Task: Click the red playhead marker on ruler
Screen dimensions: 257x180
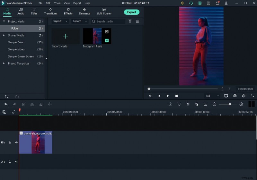Action: tap(20, 110)
